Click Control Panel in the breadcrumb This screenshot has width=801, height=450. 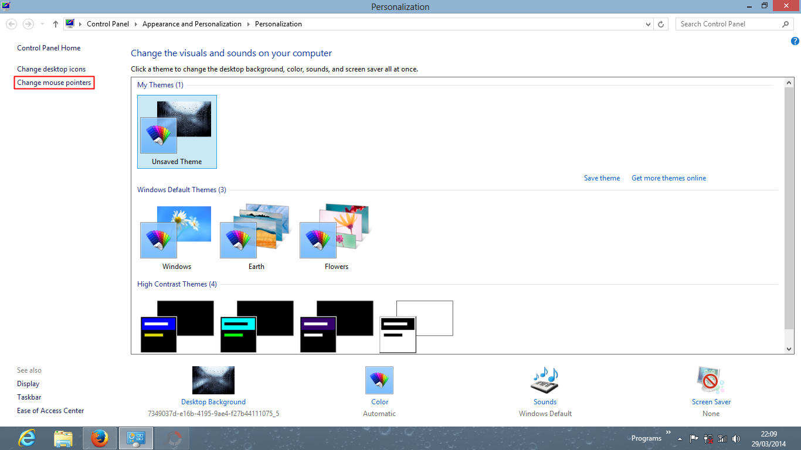[108, 24]
